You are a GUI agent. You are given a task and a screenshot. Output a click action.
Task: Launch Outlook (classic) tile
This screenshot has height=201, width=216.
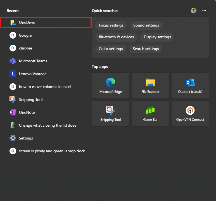(190, 86)
